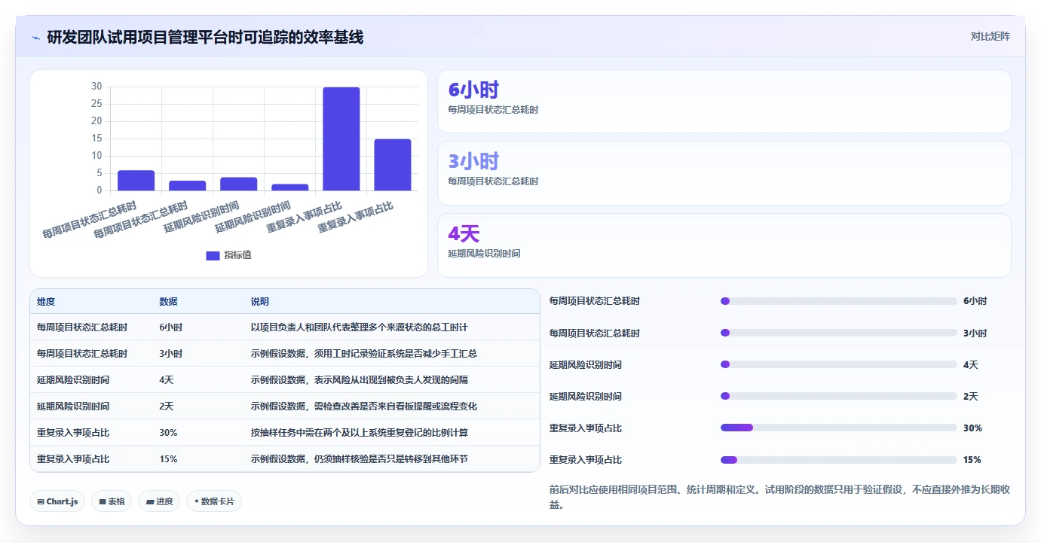1041x542 pixels.
Task: Open the 进度 chip
Action: [159, 501]
